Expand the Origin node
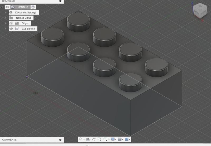Image resolution: width=211 pixels, height=146 pixels. (x=5, y=23)
